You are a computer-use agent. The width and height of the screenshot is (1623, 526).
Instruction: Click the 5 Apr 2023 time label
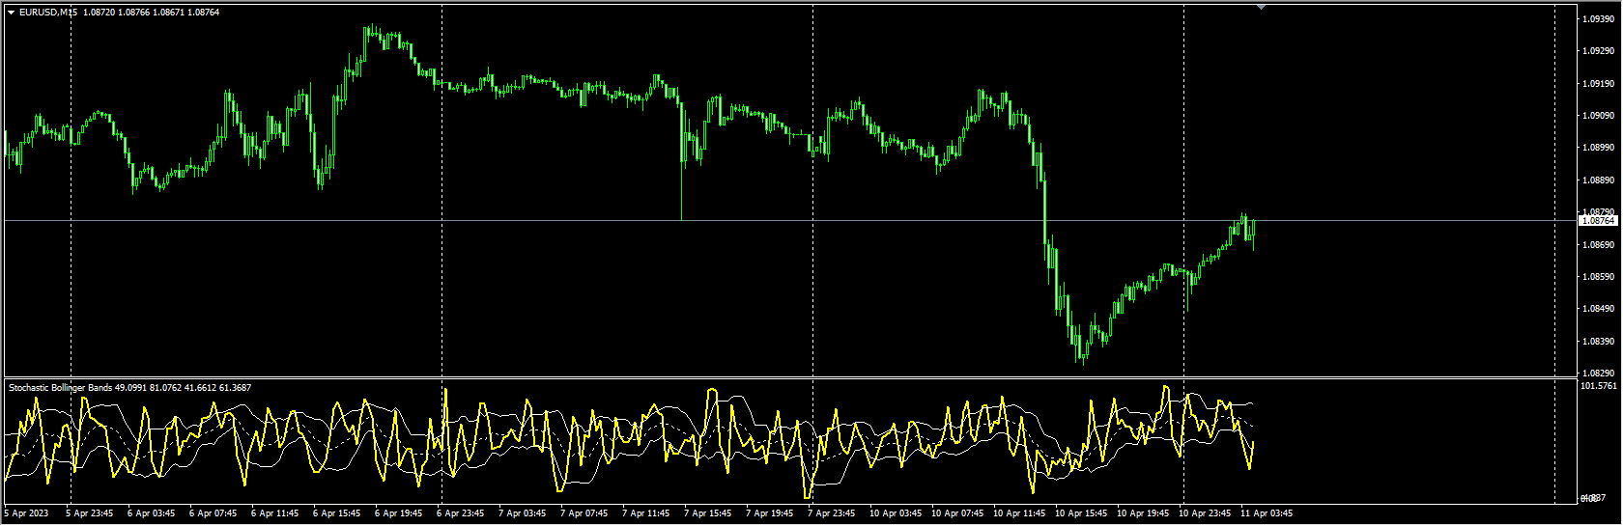pos(26,513)
